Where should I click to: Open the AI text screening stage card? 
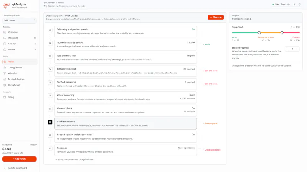point(126,97)
